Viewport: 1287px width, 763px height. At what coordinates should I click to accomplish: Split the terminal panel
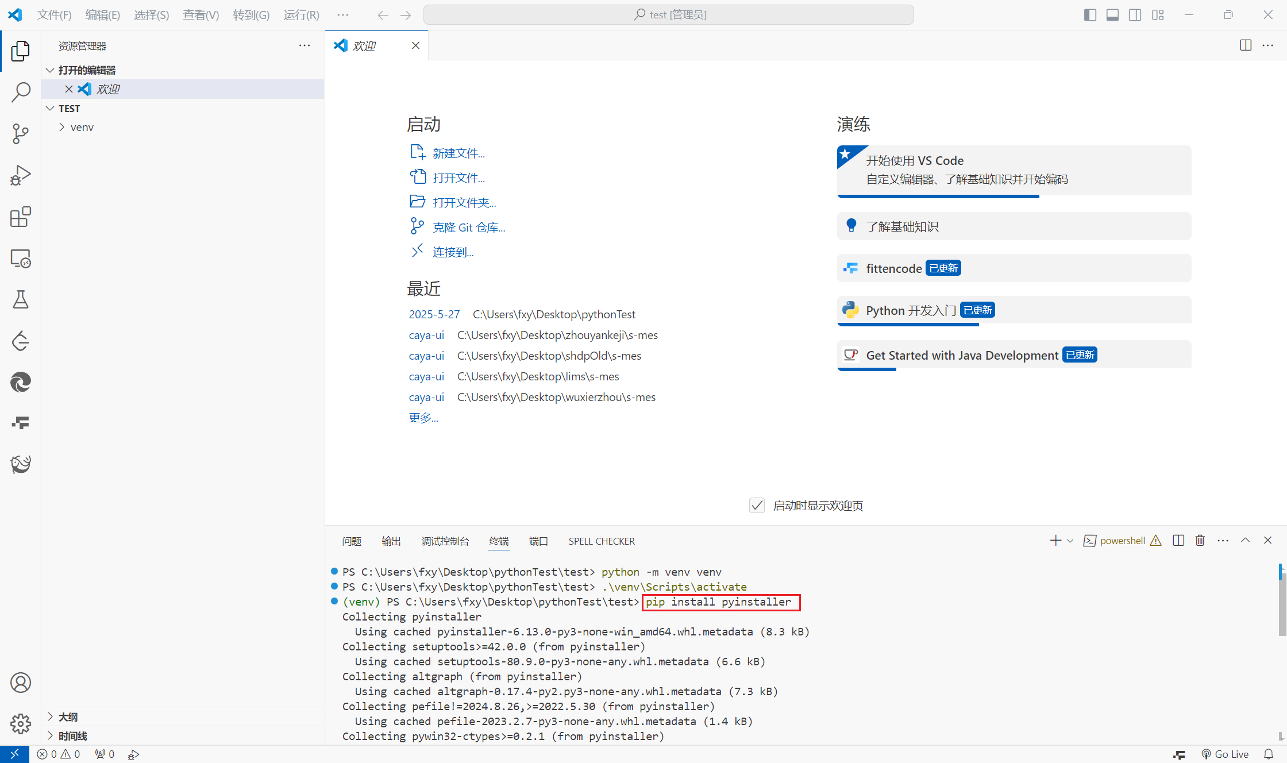point(1178,541)
